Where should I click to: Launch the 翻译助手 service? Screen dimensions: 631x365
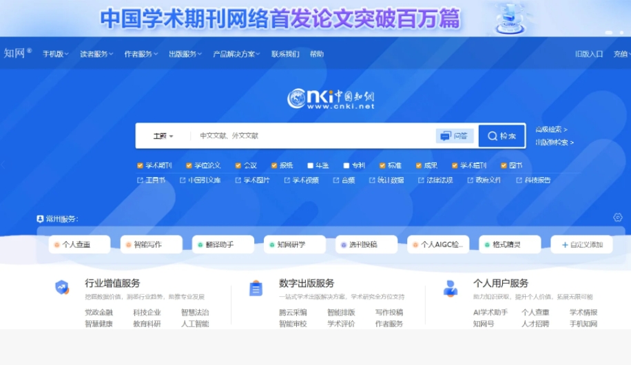[x=223, y=244]
